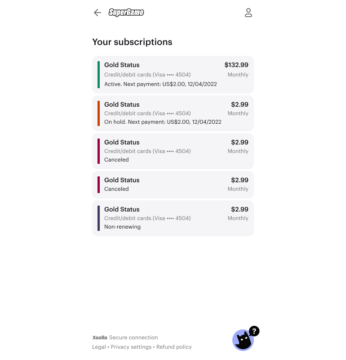Screen dimensions: 346x360
Task: Open the cat help chat icon
Action: [243, 341]
